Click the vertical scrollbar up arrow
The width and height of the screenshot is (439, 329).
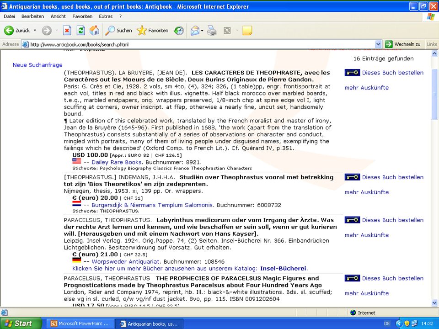click(x=434, y=53)
